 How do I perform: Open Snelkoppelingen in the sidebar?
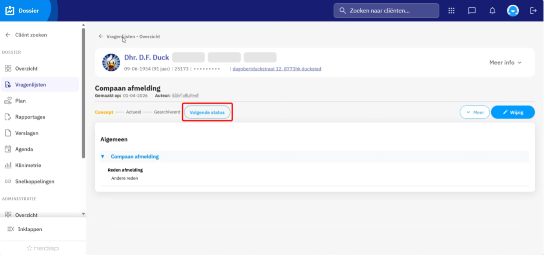(35, 182)
